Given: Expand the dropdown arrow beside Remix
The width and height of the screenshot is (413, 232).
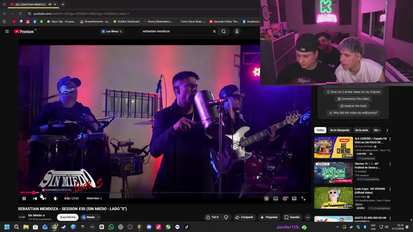Looking at the screenshot, I should tap(98, 217).
